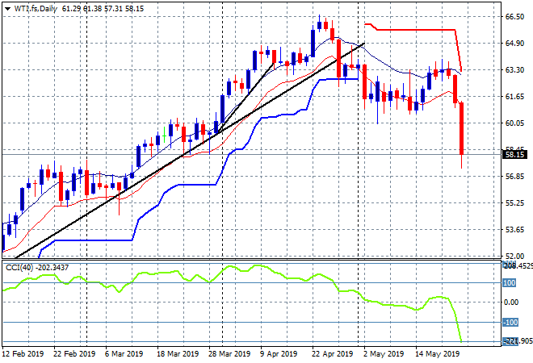Select the horizontal red resistance line

416,30
